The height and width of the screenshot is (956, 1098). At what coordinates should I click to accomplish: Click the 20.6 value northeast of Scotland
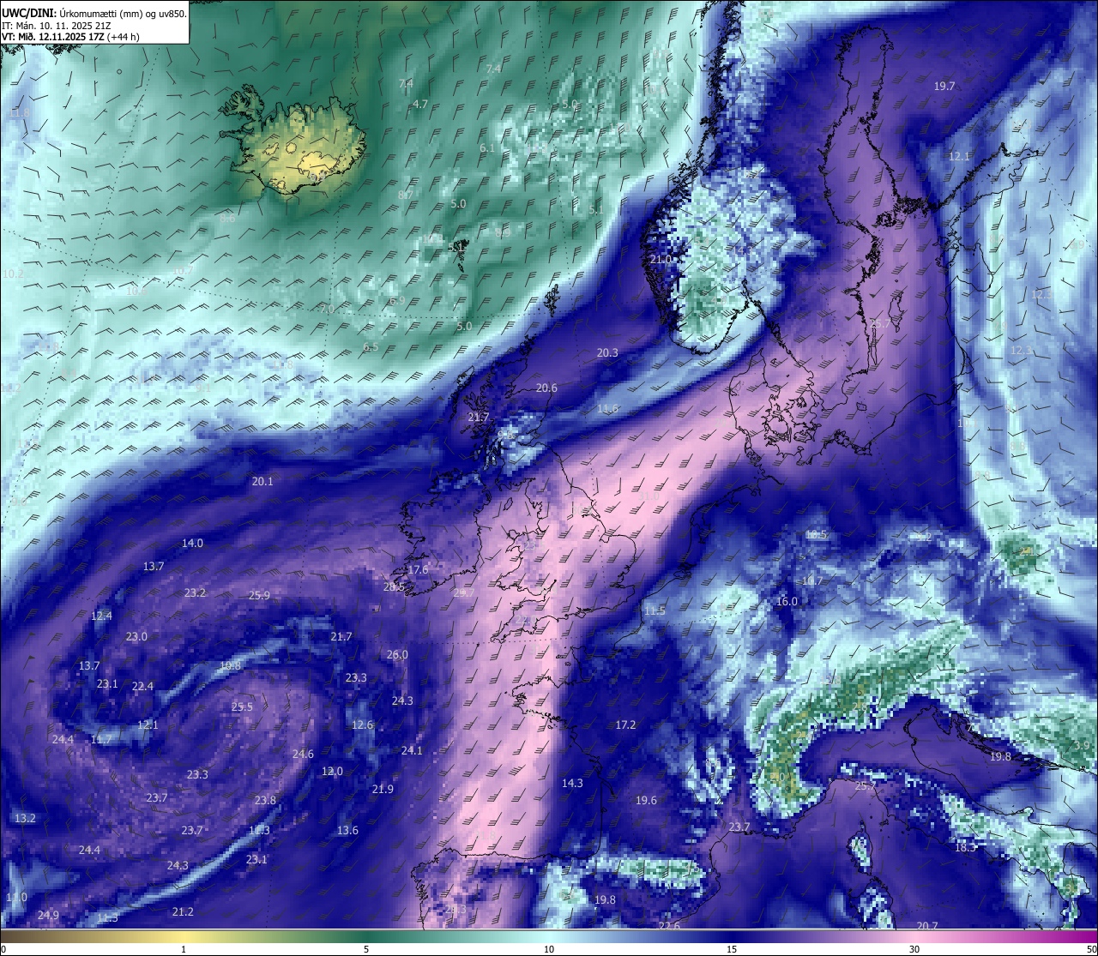pyautogui.click(x=546, y=388)
